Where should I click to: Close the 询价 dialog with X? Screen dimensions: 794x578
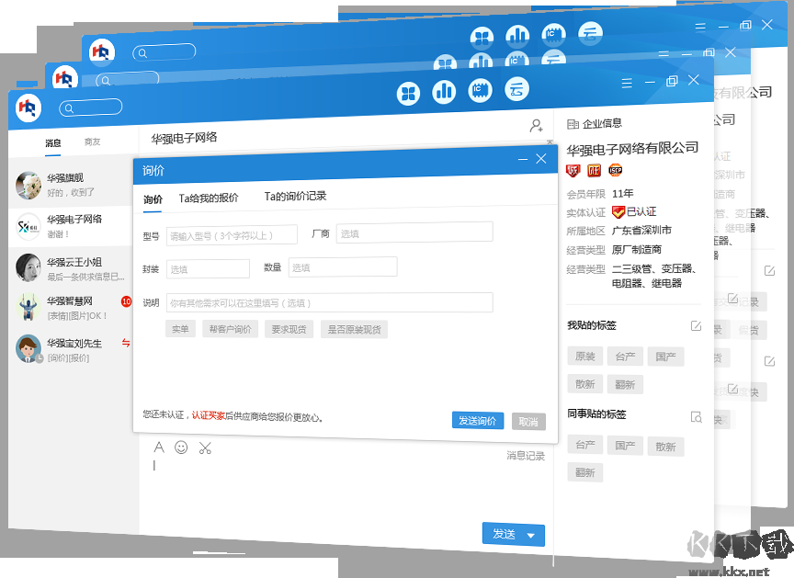pyautogui.click(x=540, y=158)
